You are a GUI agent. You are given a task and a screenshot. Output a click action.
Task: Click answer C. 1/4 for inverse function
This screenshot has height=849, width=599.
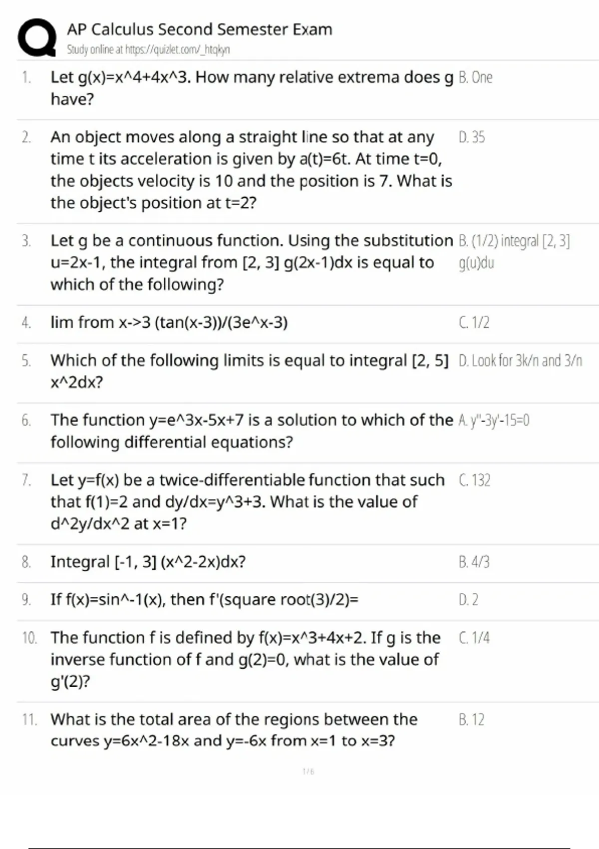(x=474, y=638)
